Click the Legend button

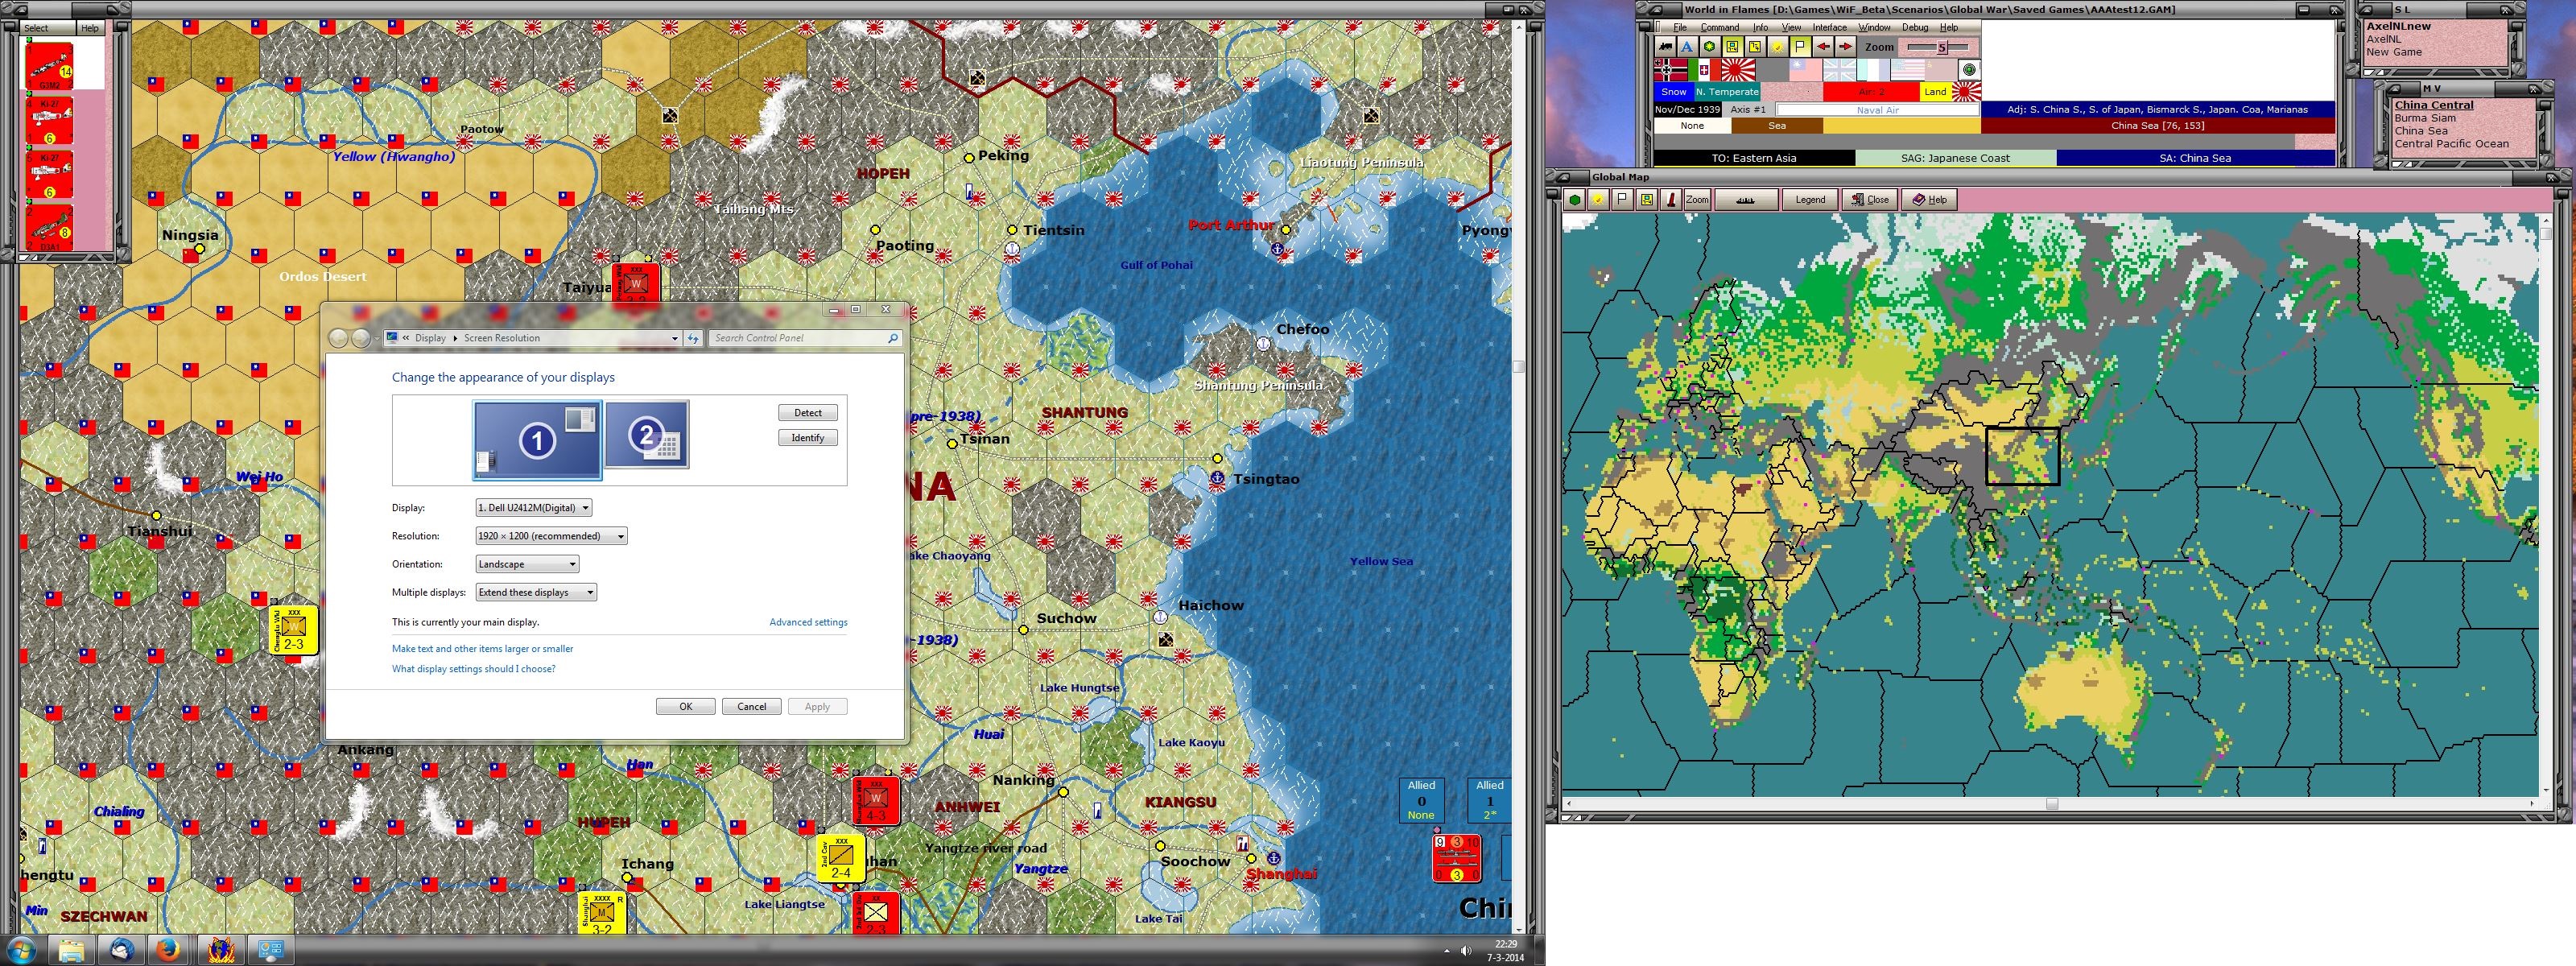click(x=1810, y=200)
